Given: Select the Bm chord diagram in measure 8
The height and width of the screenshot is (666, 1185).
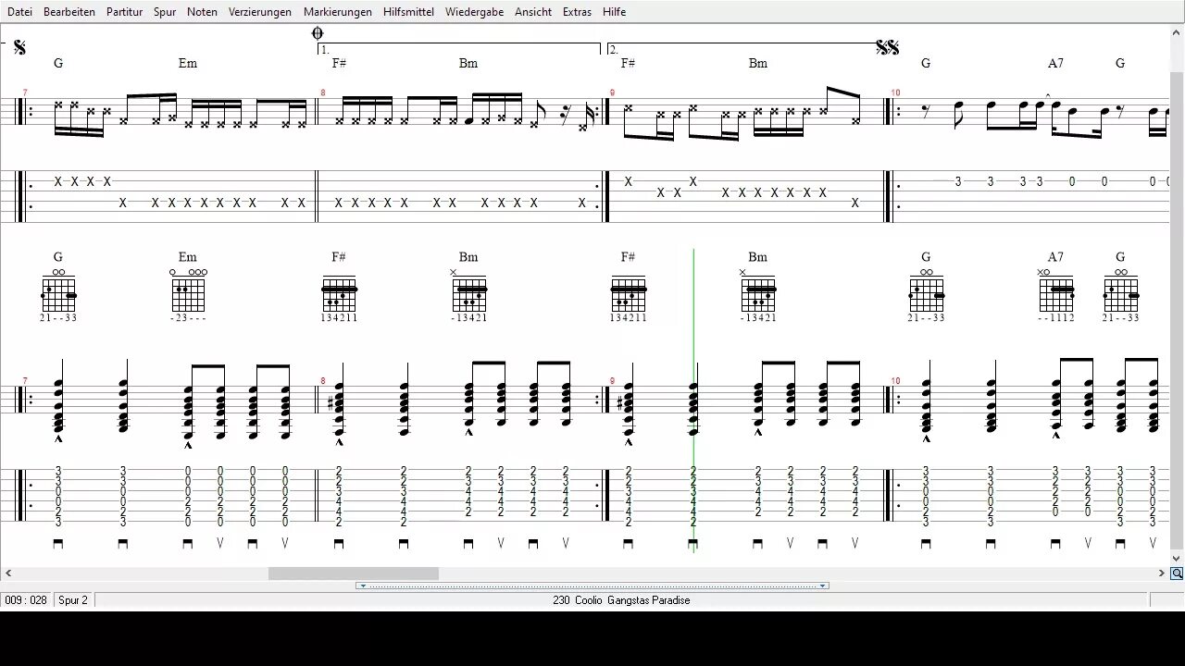Looking at the screenshot, I should 468,294.
